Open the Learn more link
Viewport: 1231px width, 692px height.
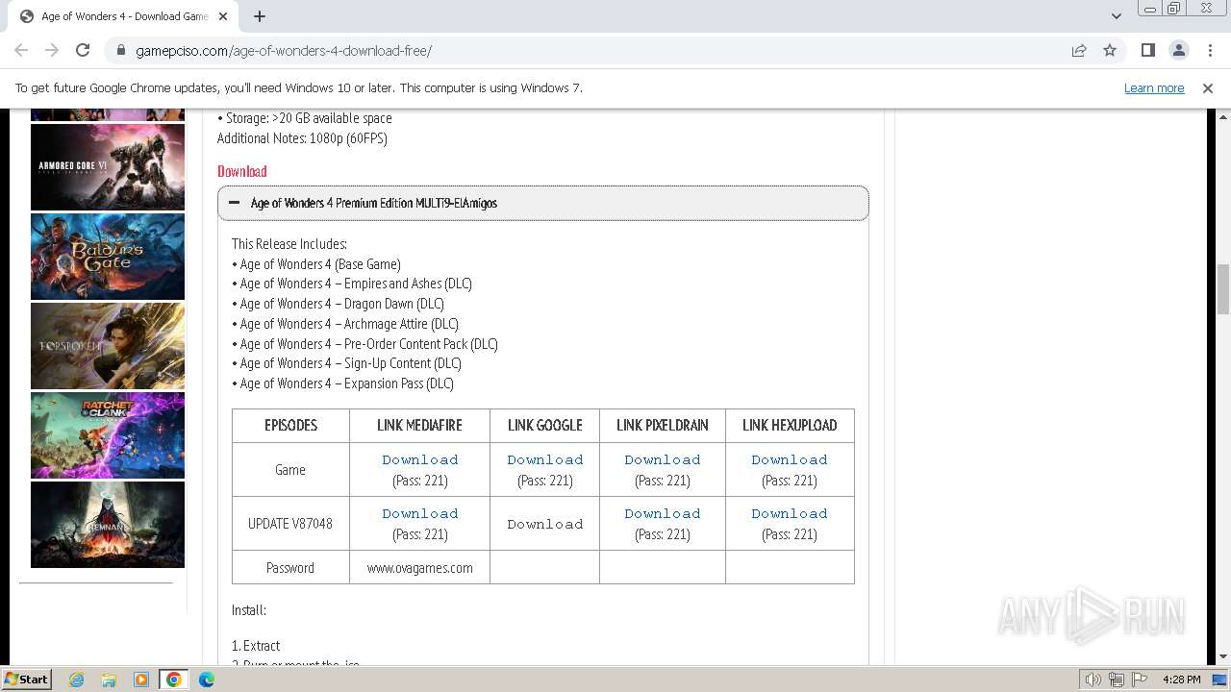click(x=1154, y=88)
